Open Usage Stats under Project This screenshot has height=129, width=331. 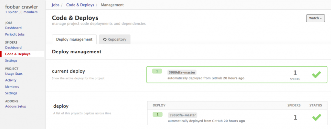(x=14, y=74)
